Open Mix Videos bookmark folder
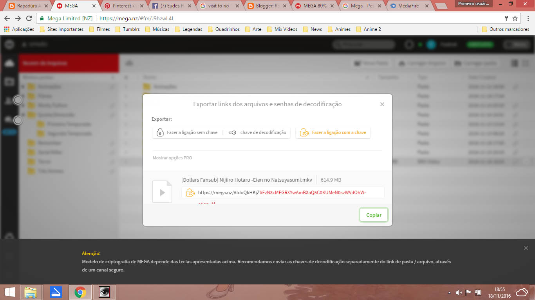Image resolution: width=535 pixels, height=300 pixels. coord(282,29)
